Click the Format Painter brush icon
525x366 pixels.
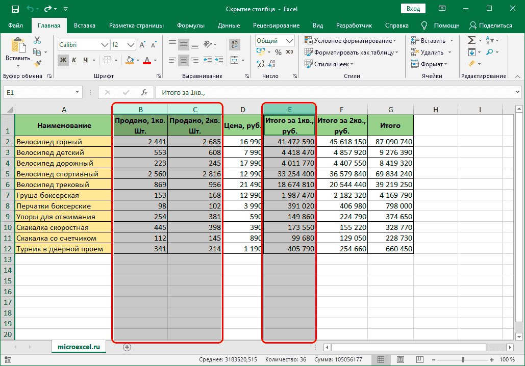coord(37,63)
